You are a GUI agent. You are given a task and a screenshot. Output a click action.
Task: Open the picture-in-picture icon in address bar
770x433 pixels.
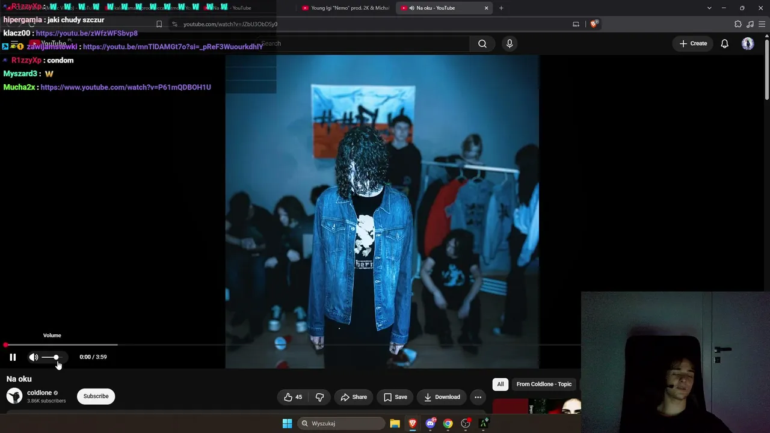pyautogui.click(x=576, y=24)
